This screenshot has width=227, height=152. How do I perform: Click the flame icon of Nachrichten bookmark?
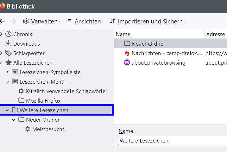tap(127, 53)
